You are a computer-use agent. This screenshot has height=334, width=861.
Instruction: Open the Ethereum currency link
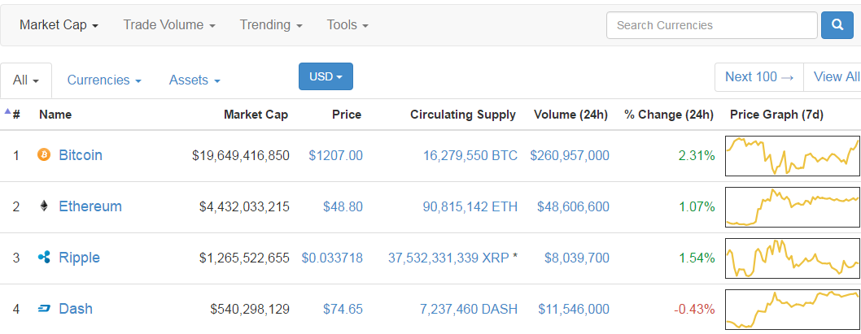[x=90, y=206]
